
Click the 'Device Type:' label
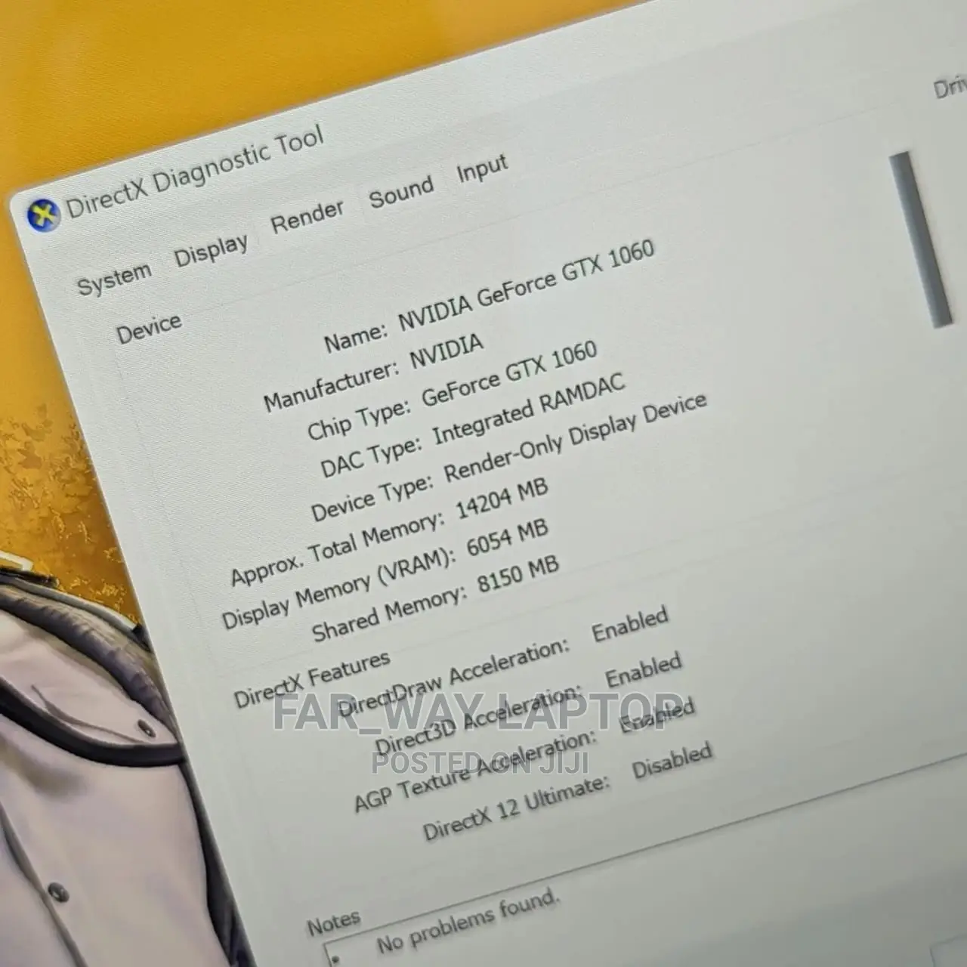(x=372, y=499)
